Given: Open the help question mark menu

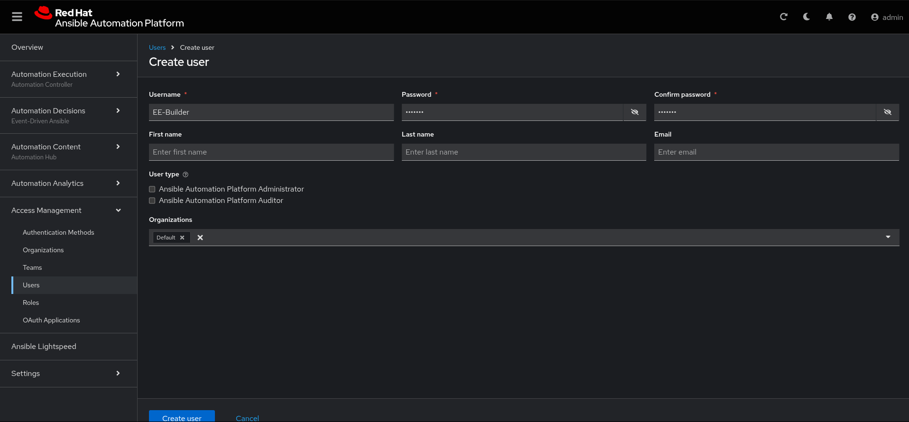Looking at the screenshot, I should [x=852, y=17].
